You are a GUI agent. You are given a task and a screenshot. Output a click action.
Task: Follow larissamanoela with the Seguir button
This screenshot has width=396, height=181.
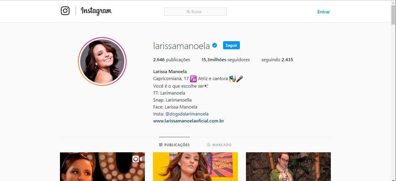point(231,45)
